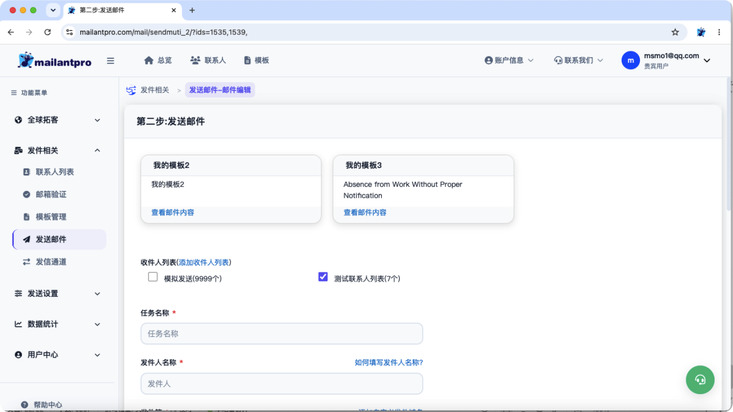Click the breadcrumb icon beside 发件相关

(131, 90)
